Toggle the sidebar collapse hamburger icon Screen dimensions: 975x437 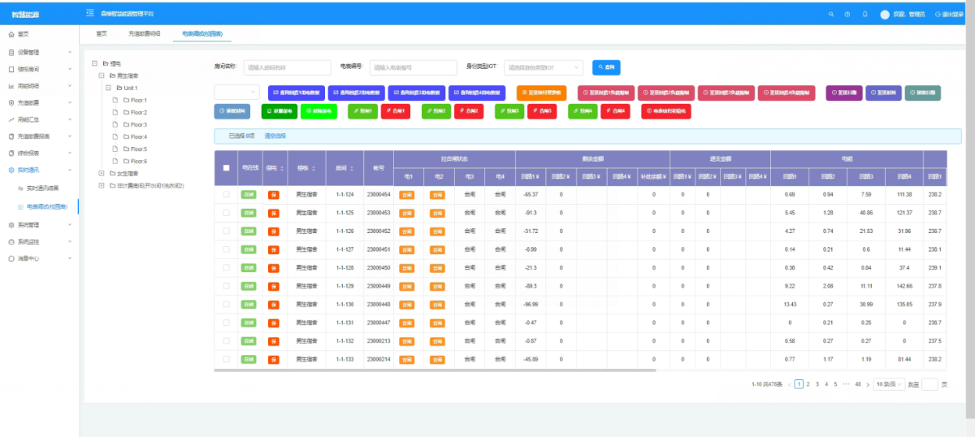89,15
